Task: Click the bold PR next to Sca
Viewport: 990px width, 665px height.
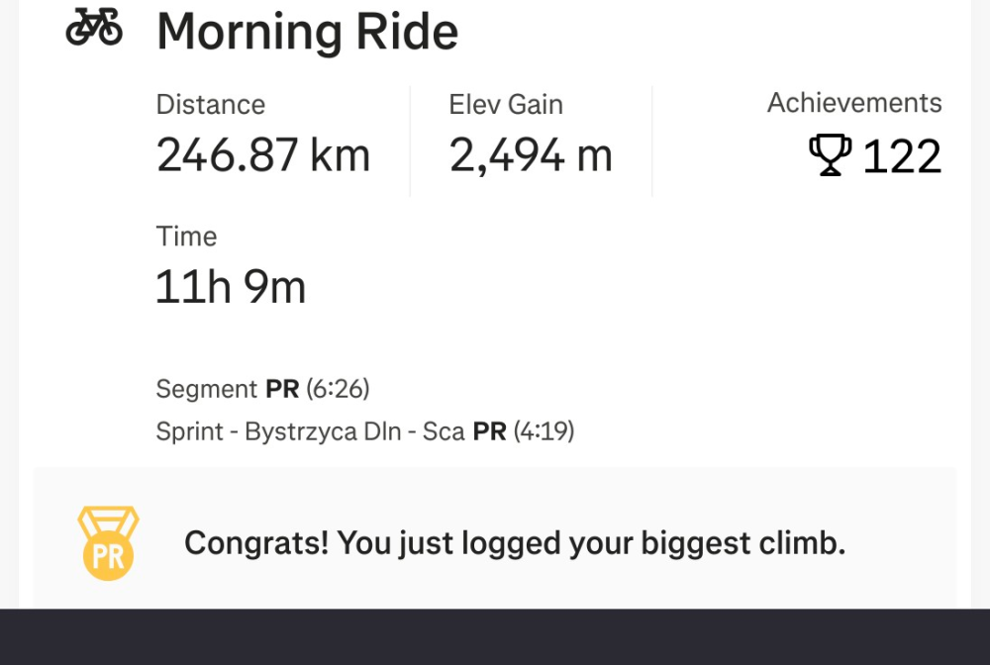Action: pyautogui.click(x=489, y=432)
